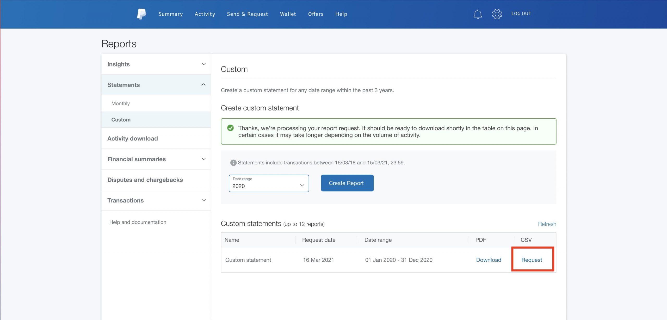Open the Date range dropdown
The height and width of the screenshot is (320, 667).
(x=269, y=183)
